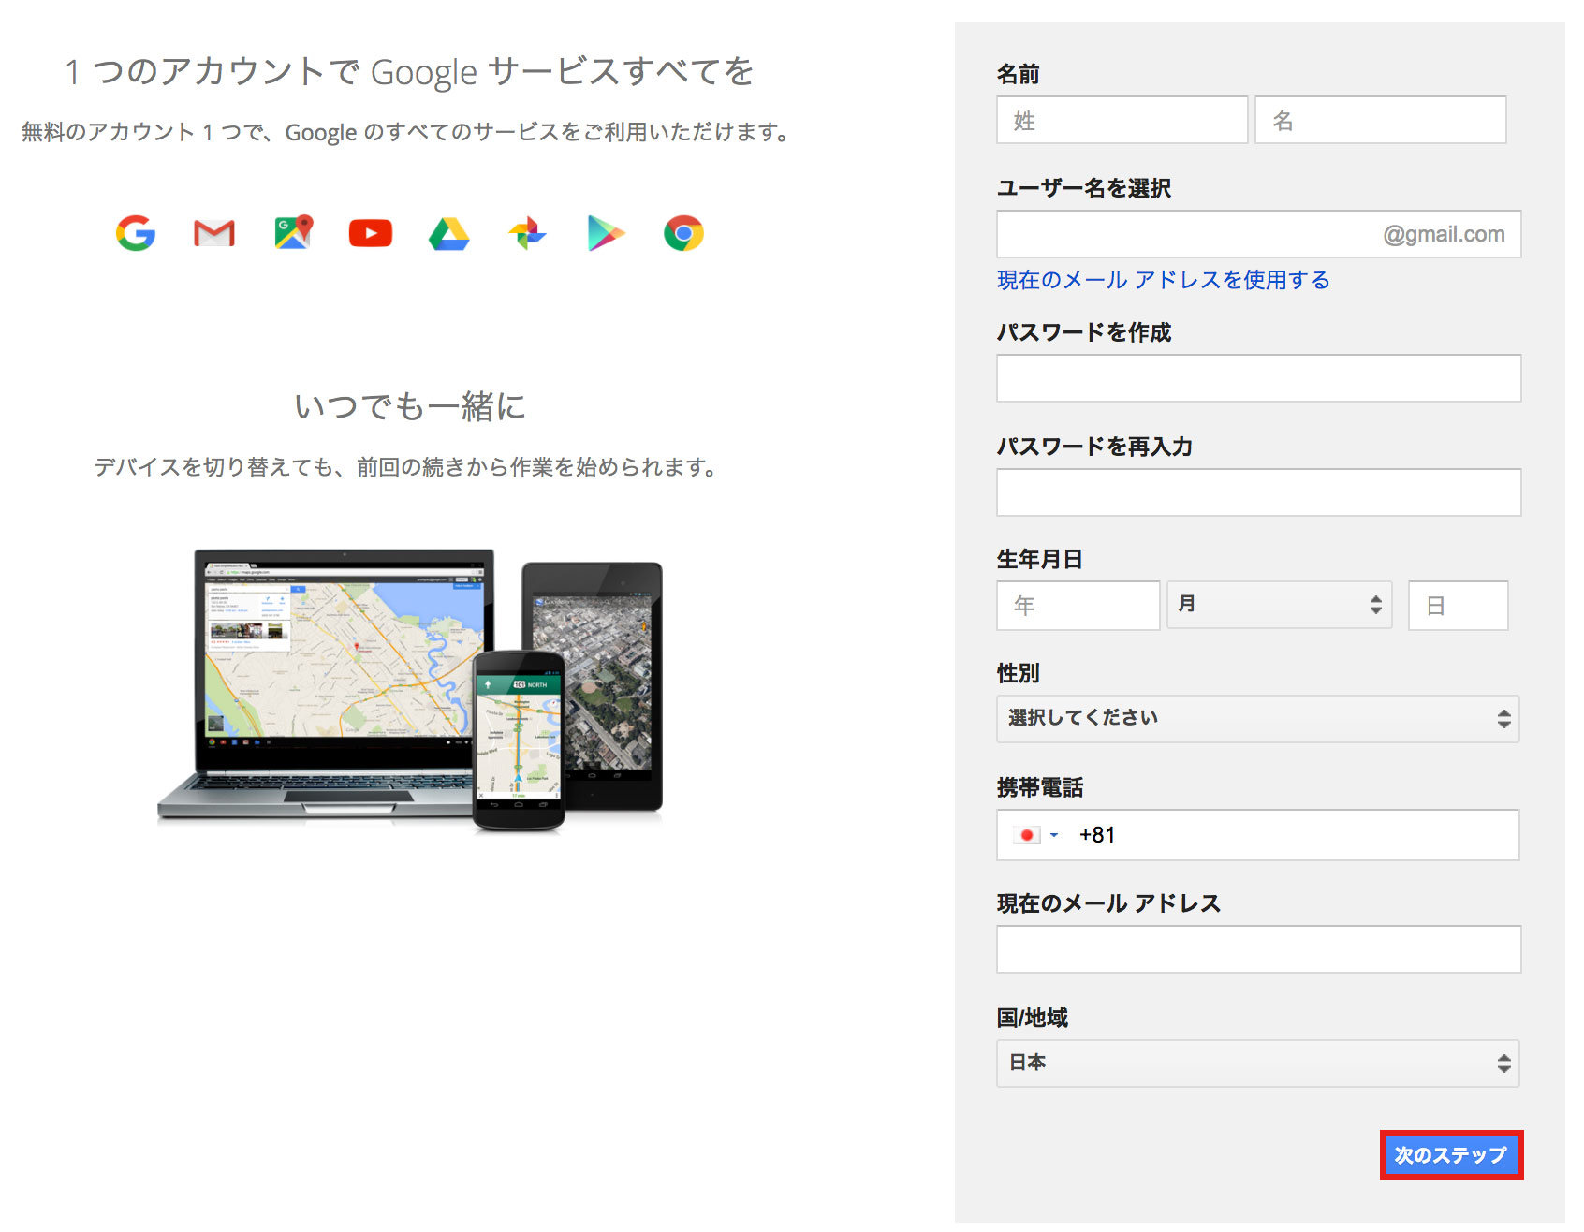
Task: Click the Chrome browser icon
Action: (683, 233)
